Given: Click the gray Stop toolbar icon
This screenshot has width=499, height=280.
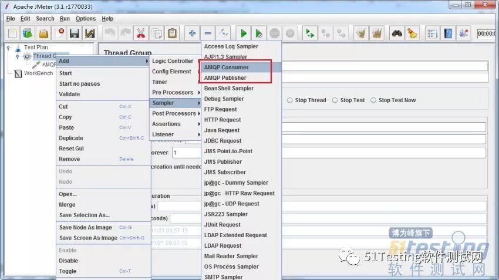Looking at the screenshot, I should [x=275, y=33].
